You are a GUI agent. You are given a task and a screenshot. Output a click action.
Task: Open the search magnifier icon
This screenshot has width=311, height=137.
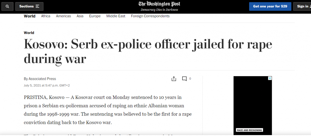pyautogui.click(x=7, y=6)
